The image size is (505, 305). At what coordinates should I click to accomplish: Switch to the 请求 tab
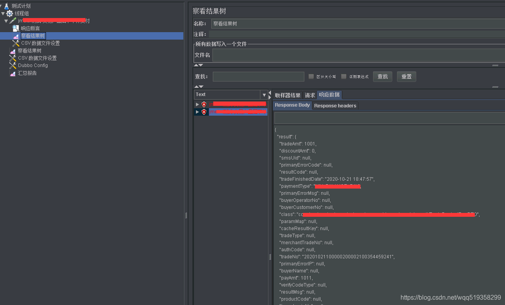pos(310,95)
